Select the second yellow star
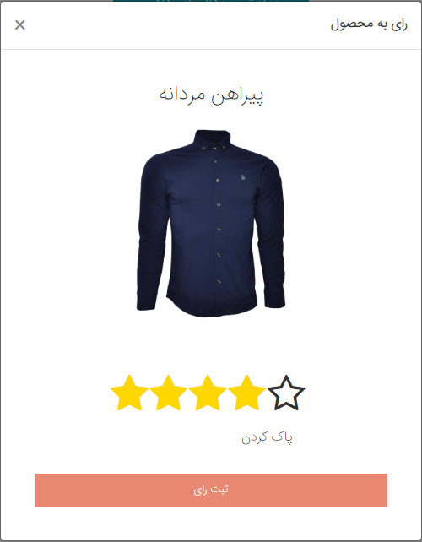422x542 pixels. 168,393
